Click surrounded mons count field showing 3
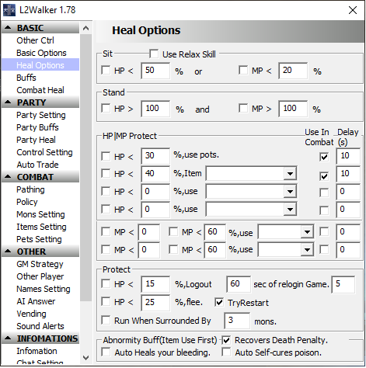The height and width of the screenshot is (368, 366). (x=237, y=321)
